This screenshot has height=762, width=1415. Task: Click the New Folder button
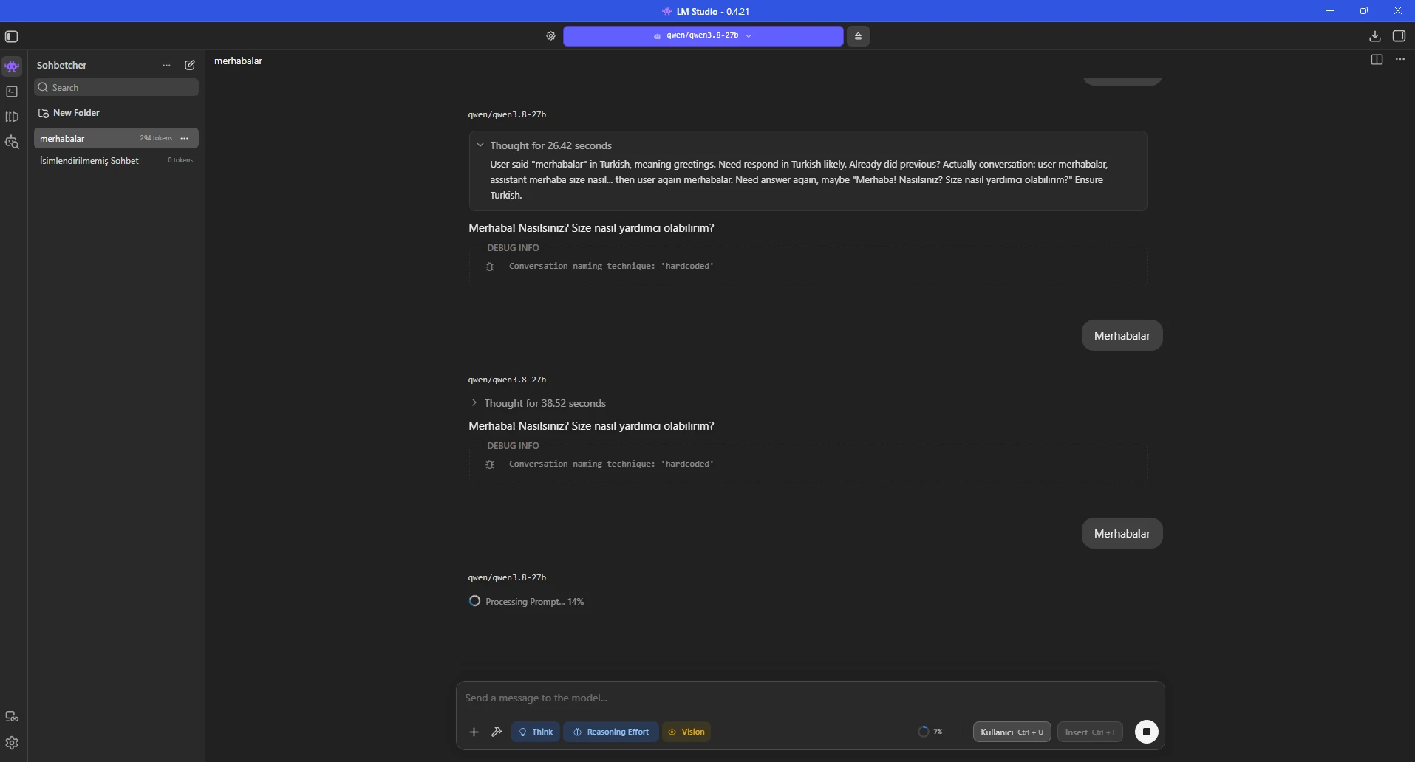[69, 113]
